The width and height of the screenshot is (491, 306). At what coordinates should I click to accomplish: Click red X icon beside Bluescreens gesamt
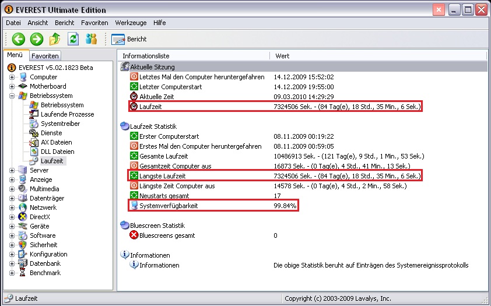click(134, 235)
